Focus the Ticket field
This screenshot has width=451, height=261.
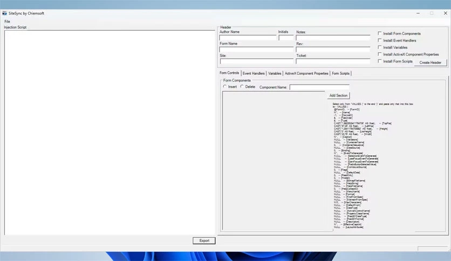click(333, 61)
